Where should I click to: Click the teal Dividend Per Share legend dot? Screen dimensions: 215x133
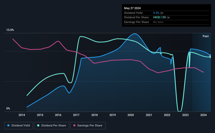[x=38, y=125]
